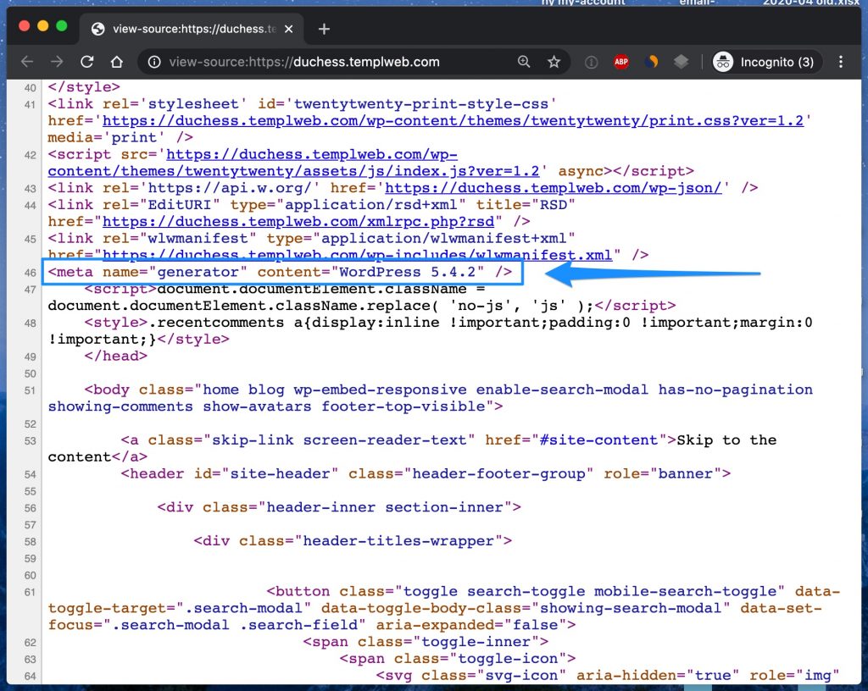The width and height of the screenshot is (868, 691).
Task: Open the browser home page
Action: tap(117, 61)
